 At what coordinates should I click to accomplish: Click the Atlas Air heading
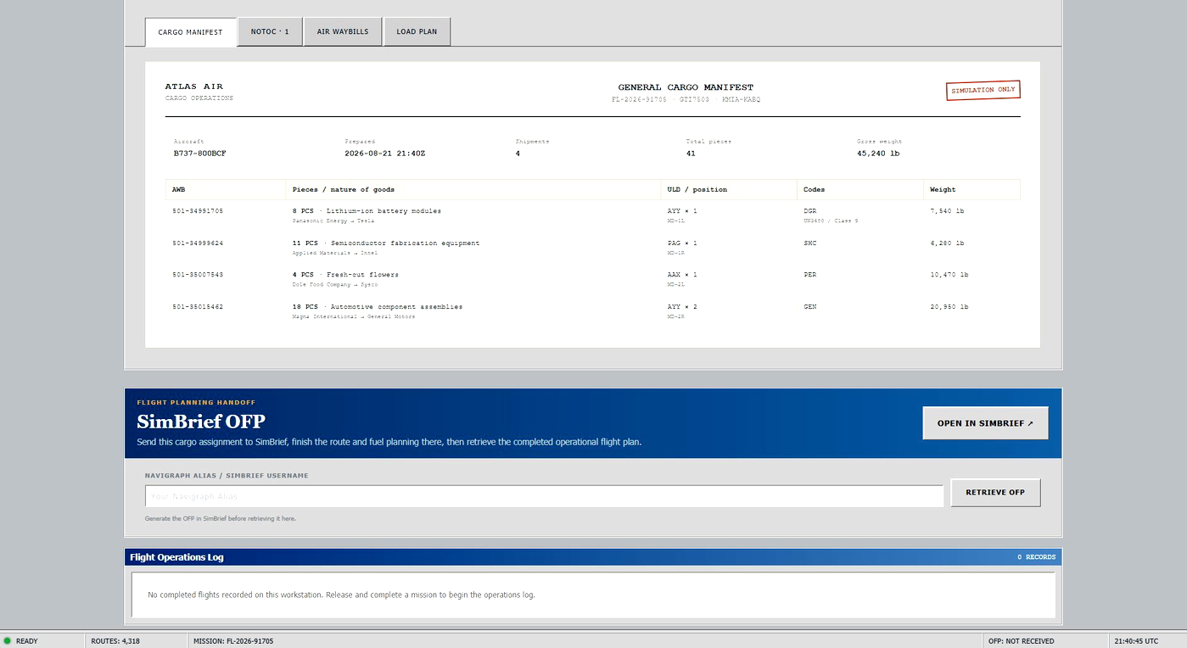pyautogui.click(x=194, y=87)
